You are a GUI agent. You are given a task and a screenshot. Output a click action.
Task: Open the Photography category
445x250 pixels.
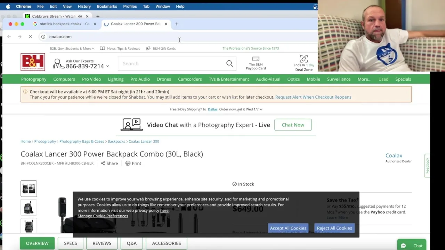[x=34, y=79]
